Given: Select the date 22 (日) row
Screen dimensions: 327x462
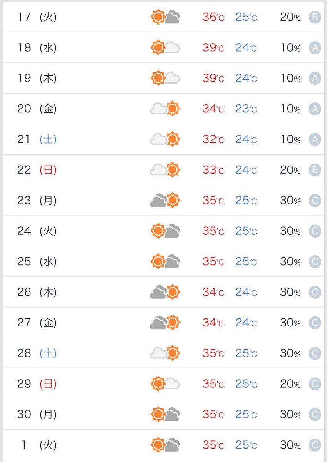Looking at the screenshot, I should [163, 170].
